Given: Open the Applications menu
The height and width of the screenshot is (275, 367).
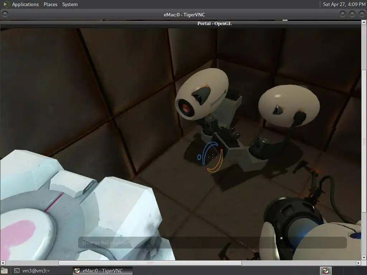Looking at the screenshot, I should (25, 4).
